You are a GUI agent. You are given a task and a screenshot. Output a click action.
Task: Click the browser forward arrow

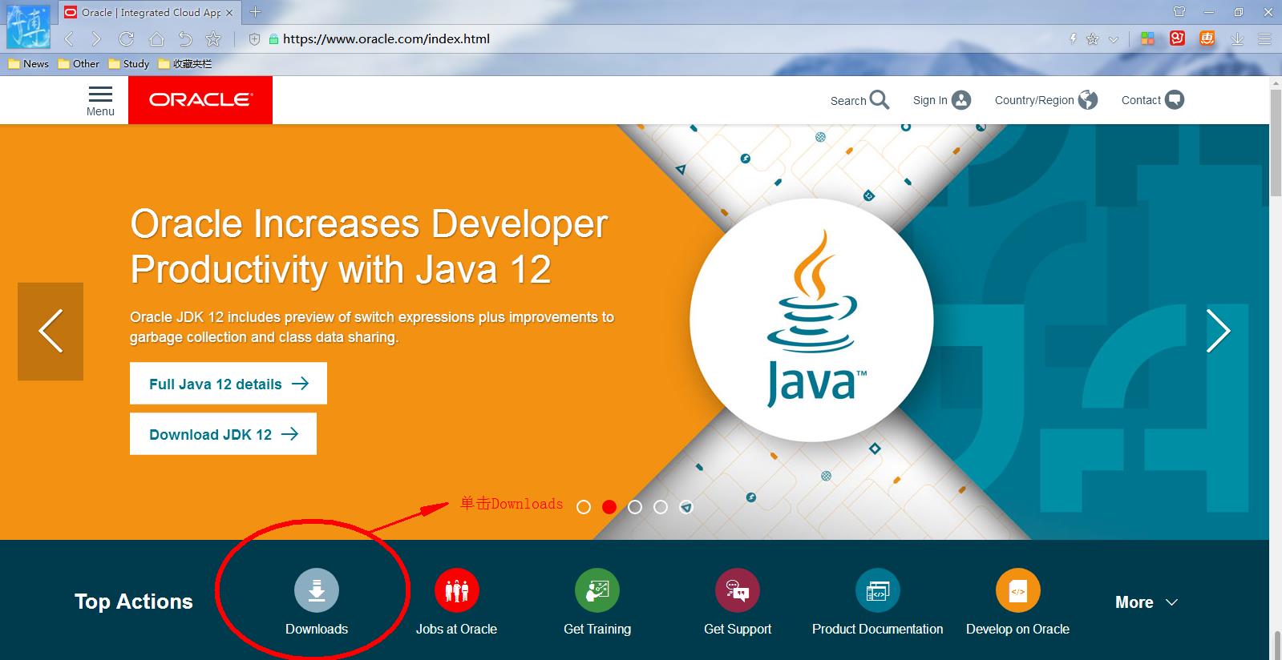pyautogui.click(x=96, y=38)
